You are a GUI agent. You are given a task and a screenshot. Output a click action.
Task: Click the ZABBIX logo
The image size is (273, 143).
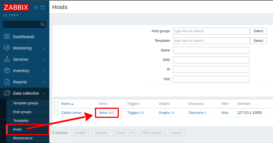click(16, 7)
